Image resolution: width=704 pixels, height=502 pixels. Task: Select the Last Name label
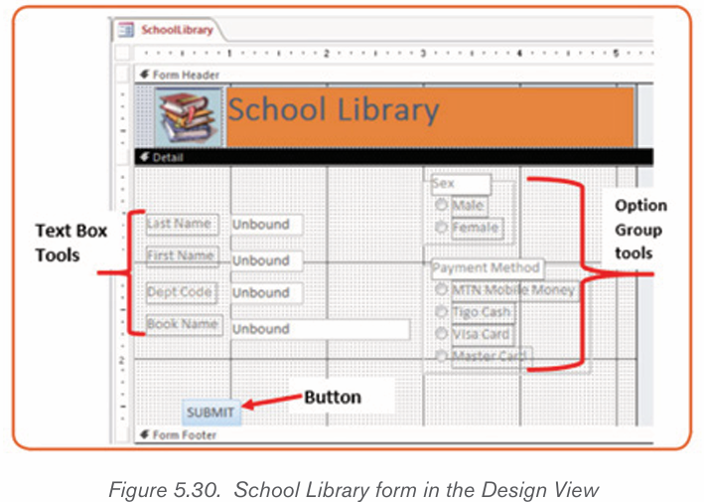pyautogui.click(x=183, y=224)
